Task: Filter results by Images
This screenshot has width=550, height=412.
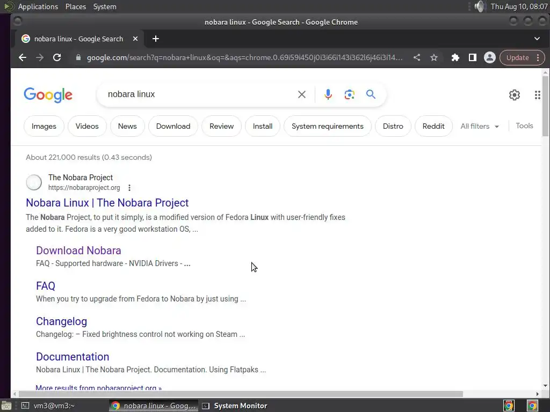Action: [44, 126]
